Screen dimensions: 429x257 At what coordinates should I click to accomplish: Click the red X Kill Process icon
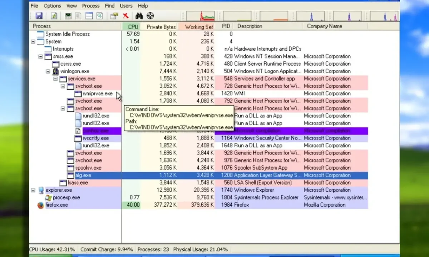pyautogui.click(x=125, y=16)
